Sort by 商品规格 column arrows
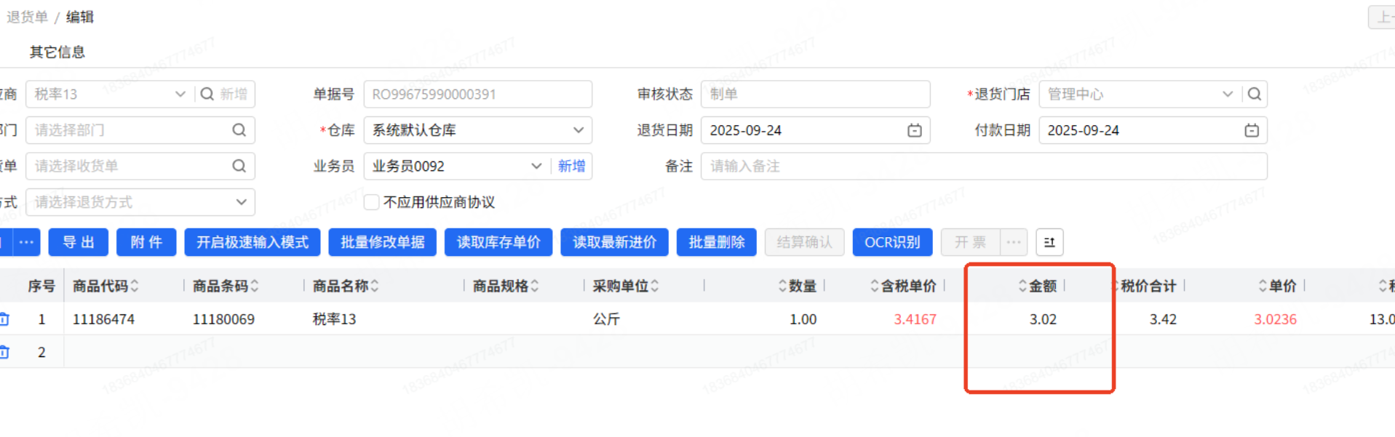 pyautogui.click(x=535, y=286)
